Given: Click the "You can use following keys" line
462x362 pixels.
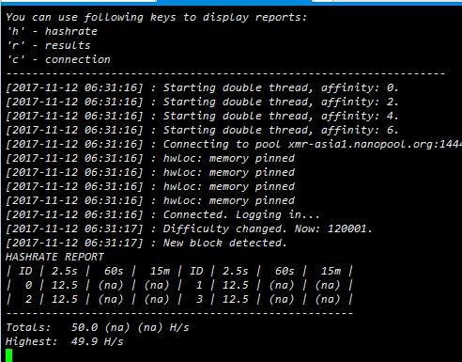Looking at the screenshot, I should coord(156,17).
